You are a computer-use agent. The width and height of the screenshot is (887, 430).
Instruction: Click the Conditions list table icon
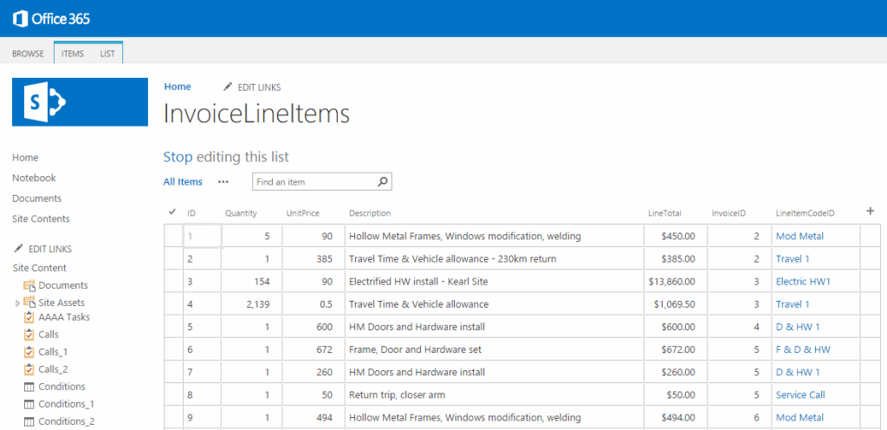(29, 387)
